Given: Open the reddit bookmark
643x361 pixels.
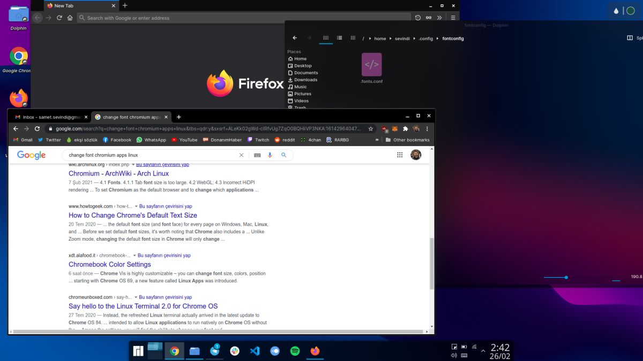Looking at the screenshot, I should pyautogui.click(x=285, y=140).
